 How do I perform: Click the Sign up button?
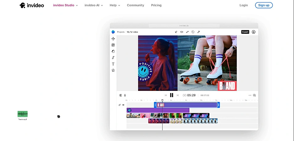point(264,5)
